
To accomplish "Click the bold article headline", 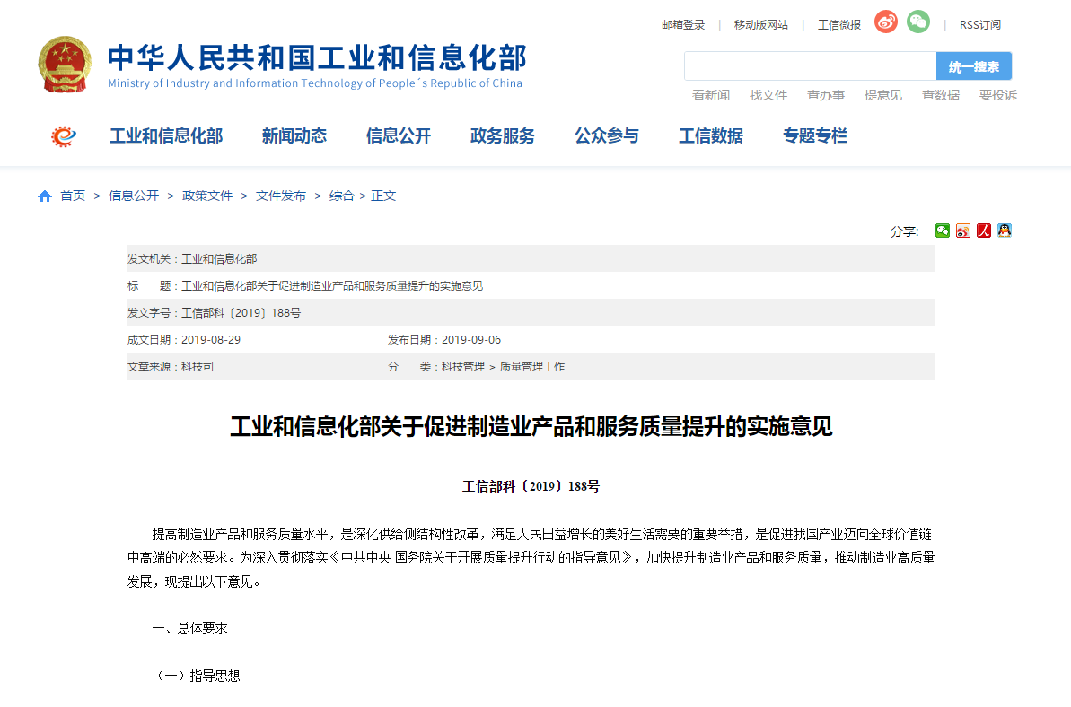I will (x=531, y=427).
